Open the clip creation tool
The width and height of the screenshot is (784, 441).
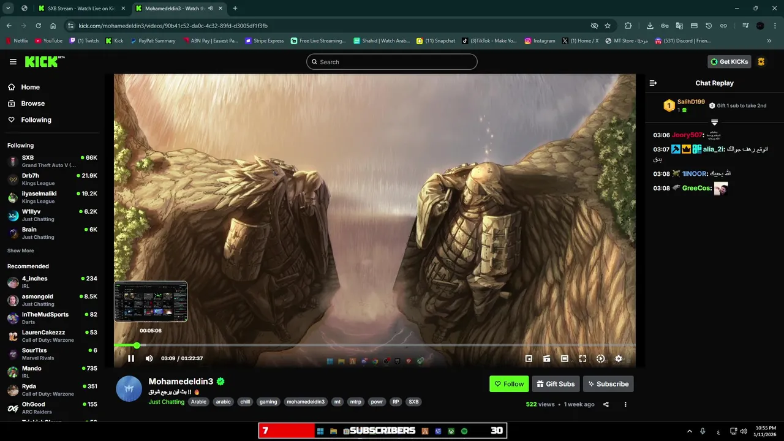pos(546,359)
